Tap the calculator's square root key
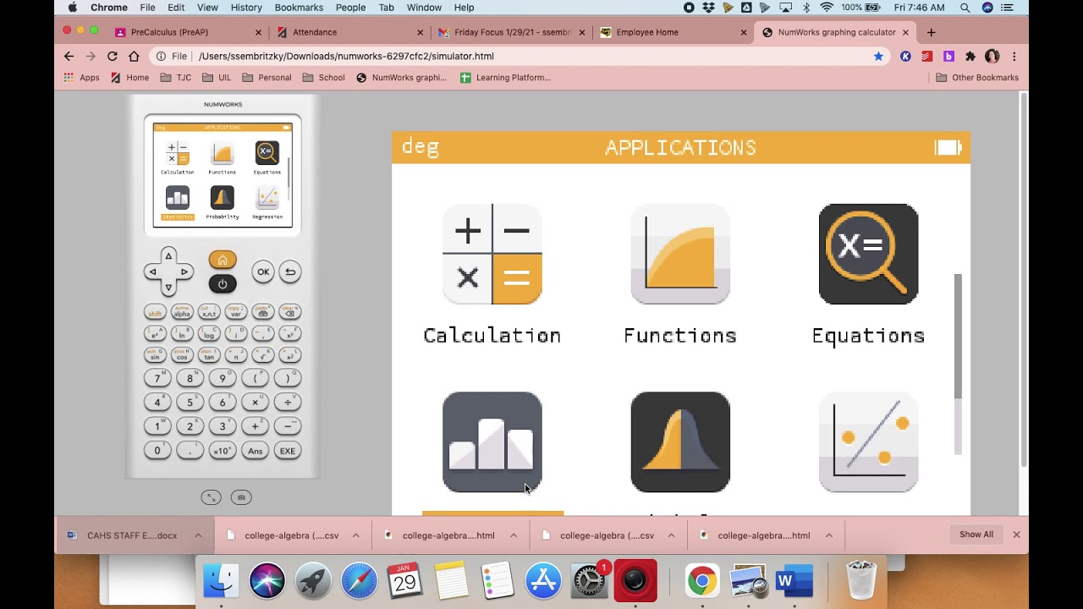This screenshot has height=609, width=1083. click(x=263, y=355)
